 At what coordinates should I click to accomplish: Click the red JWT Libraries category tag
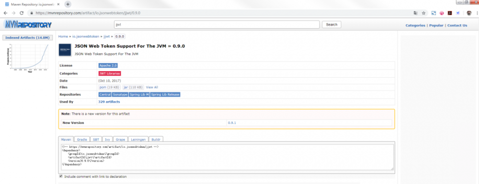(x=110, y=73)
